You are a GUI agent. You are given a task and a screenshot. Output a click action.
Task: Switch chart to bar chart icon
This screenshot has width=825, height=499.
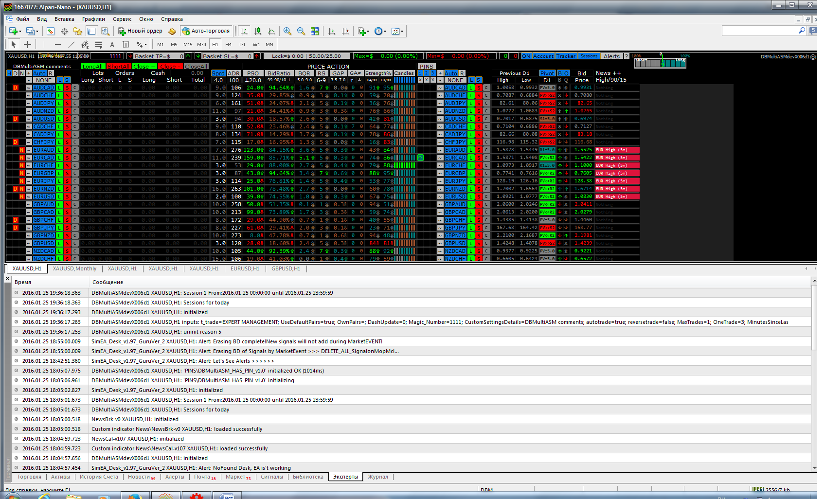[244, 31]
